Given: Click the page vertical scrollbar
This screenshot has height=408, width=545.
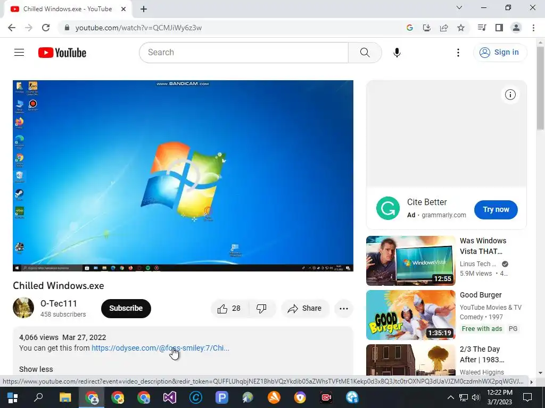Looking at the screenshot, I should [540, 89].
